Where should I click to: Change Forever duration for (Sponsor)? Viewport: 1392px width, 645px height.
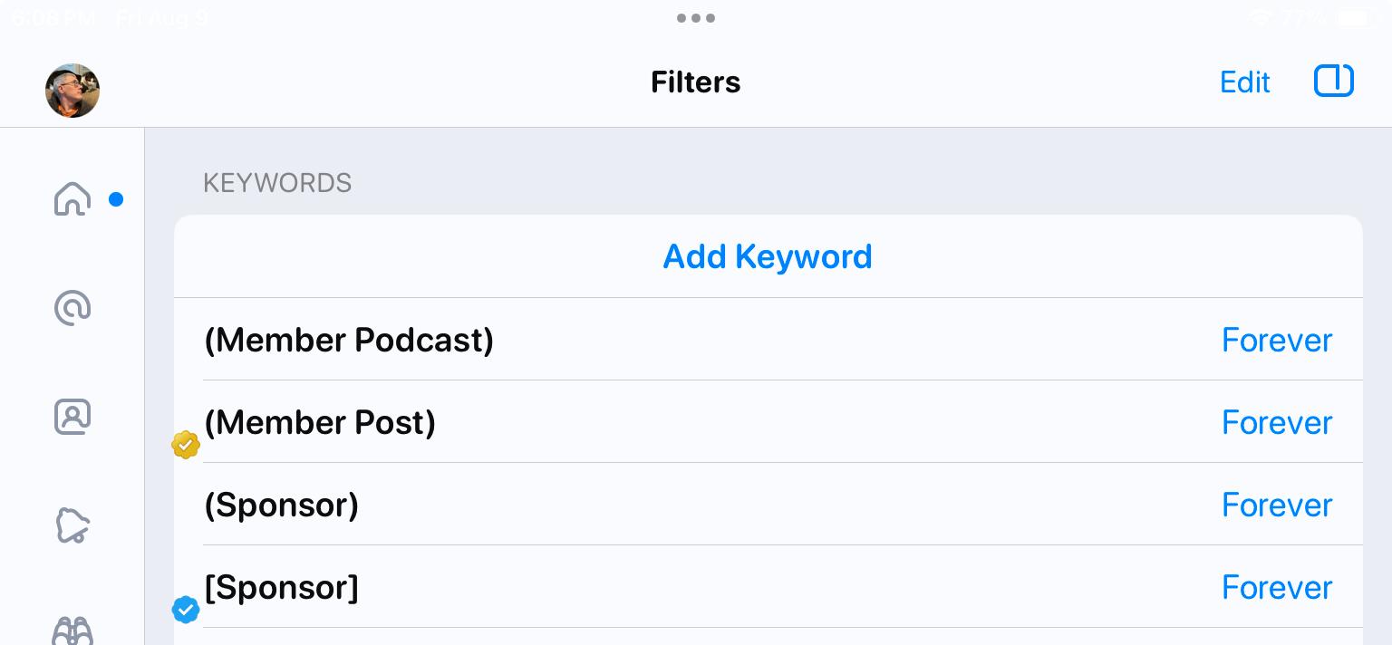1277,505
